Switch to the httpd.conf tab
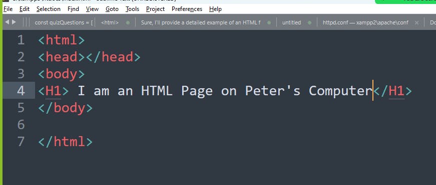This screenshot has width=436, height=185. 365,23
